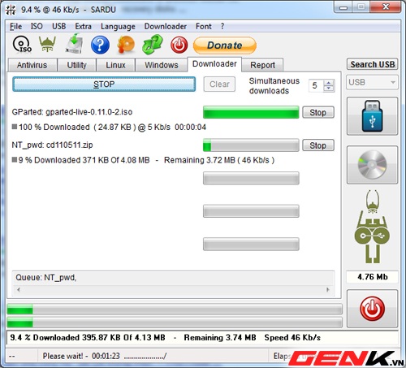
Task: Open help via blue question mark icon
Action: (100, 45)
